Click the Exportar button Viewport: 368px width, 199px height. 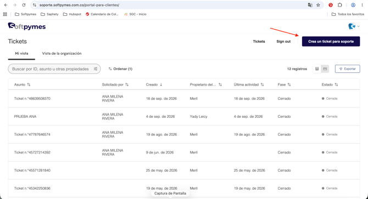[x=347, y=69]
